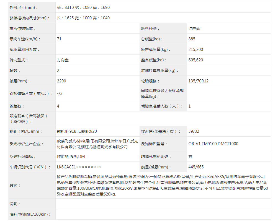Viewport: 278px width, 224px height.
Task: Select the 钢板弹簧片数 value -/3
Action: click(60, 93)
